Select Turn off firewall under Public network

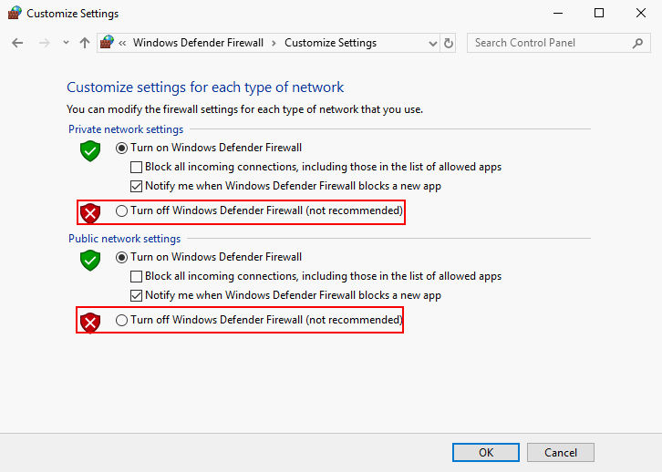point(121,320)
